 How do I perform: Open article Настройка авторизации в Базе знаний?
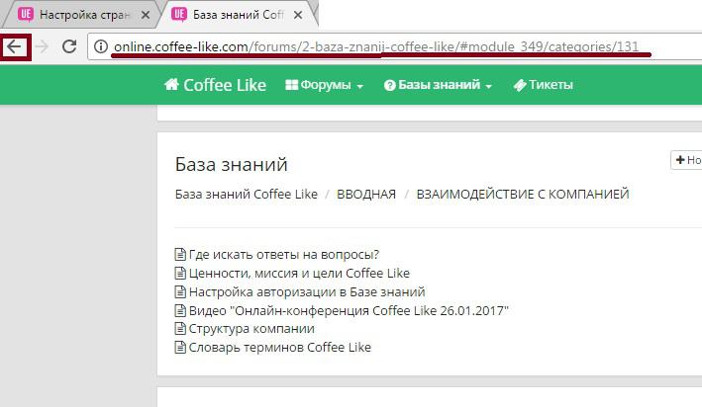coord(307,291)
